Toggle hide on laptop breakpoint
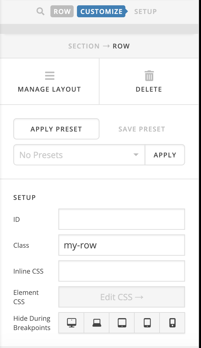Viewport: 201px width, 348px height. pos(97,323)
